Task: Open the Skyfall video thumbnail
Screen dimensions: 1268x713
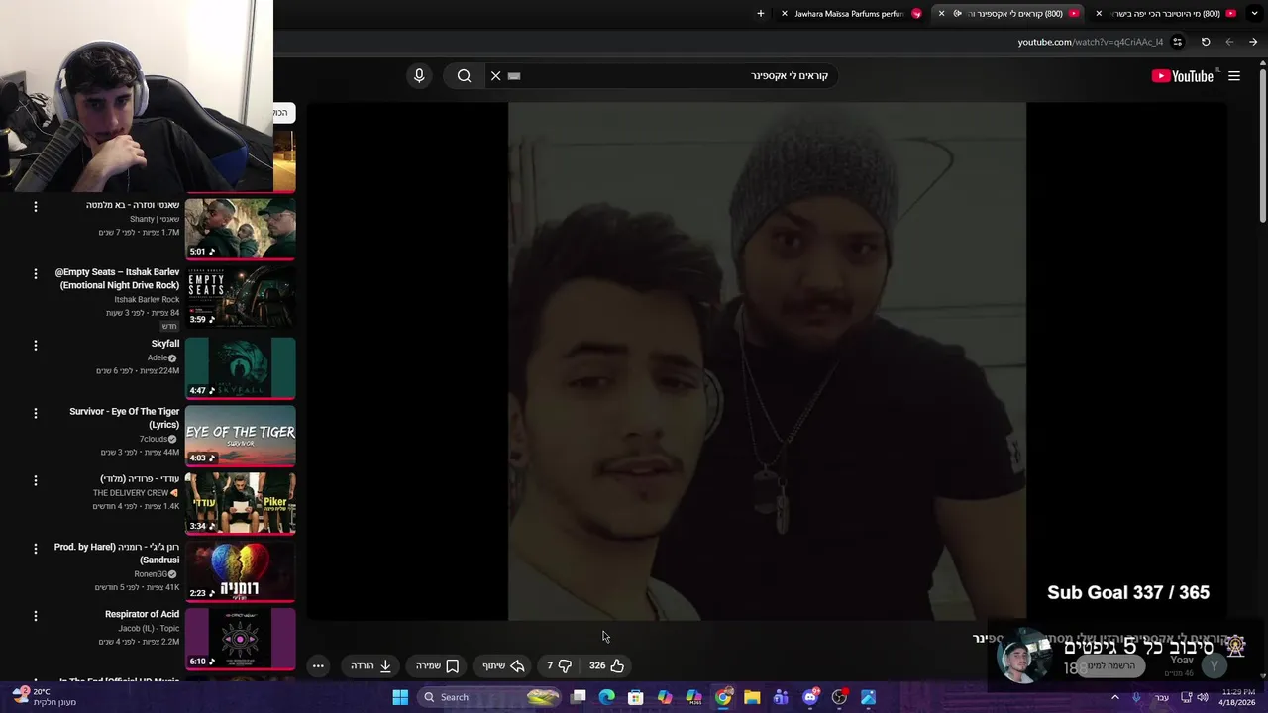Action: [240, 367]
